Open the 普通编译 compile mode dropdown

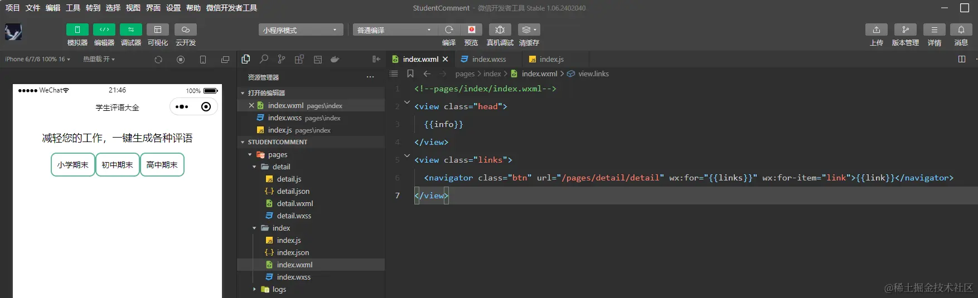[394, 30]
